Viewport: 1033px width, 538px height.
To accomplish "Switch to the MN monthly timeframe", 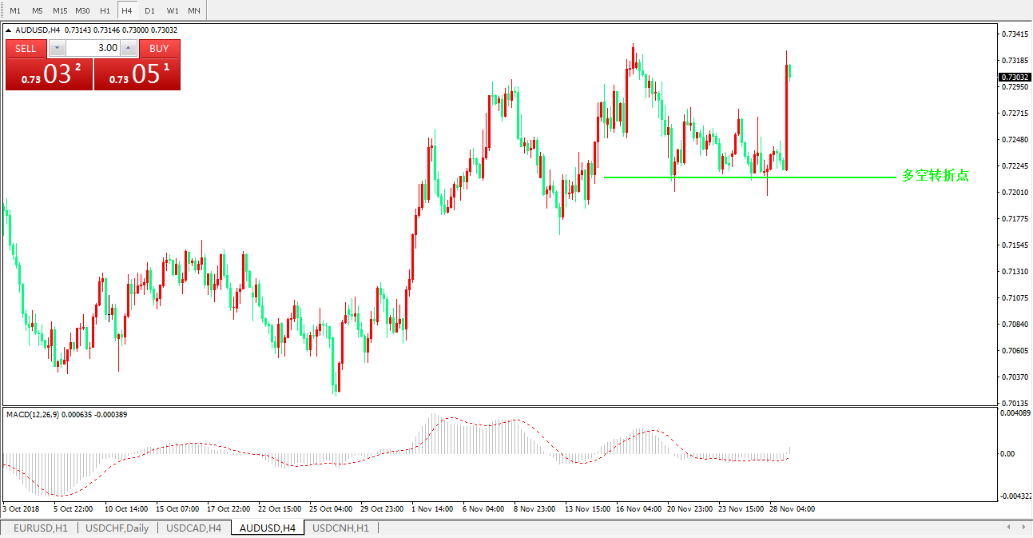I will click(193, 10).
